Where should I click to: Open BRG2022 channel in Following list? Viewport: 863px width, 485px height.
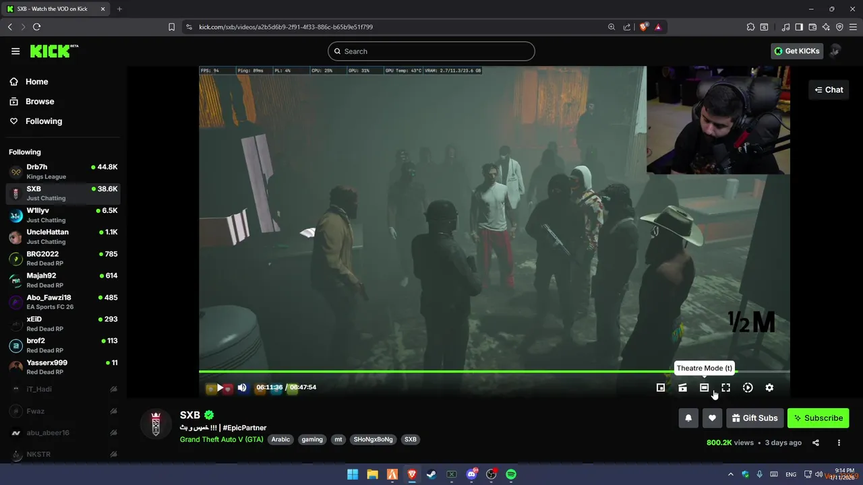(x=63, y=259)
